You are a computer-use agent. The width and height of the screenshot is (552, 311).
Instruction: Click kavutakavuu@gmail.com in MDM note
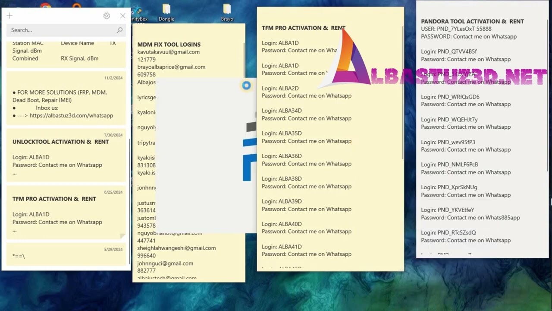[x=169, y=52]
